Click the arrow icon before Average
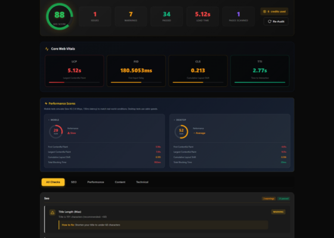334x238 pixels. point(194,133)
